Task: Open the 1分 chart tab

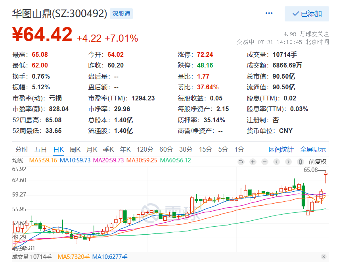Action: click(239, 149)
